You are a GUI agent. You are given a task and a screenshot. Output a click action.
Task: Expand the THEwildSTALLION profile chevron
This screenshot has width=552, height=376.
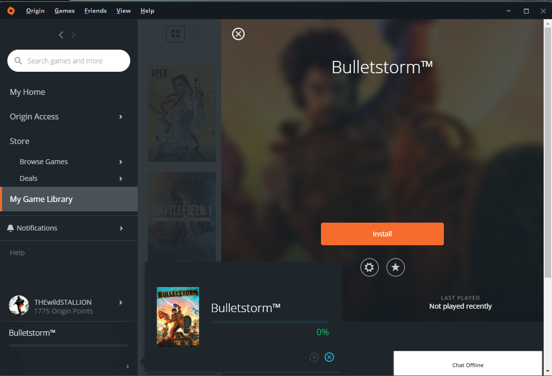tap(121, 302)
